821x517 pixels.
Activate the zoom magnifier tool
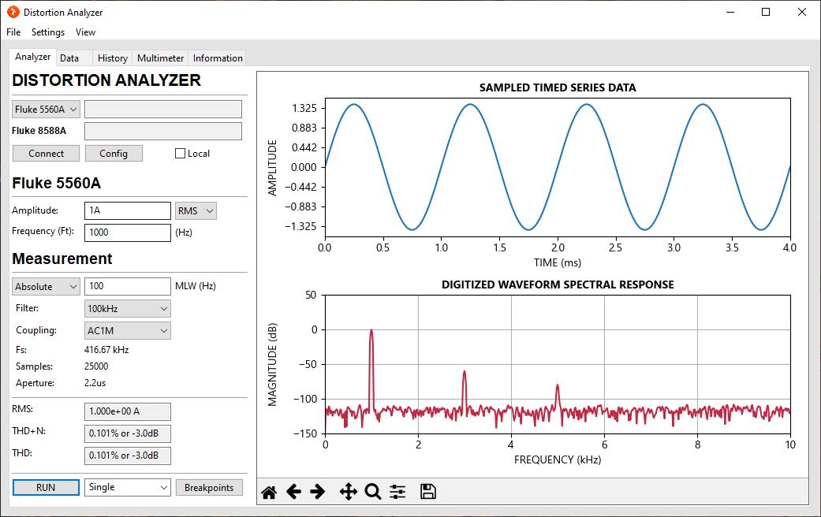[x=373, y=492]
